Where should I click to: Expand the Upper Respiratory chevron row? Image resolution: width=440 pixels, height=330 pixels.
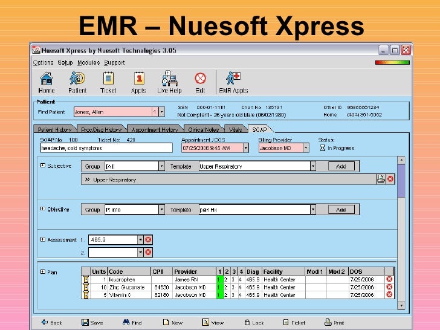[x=87, y=180]
